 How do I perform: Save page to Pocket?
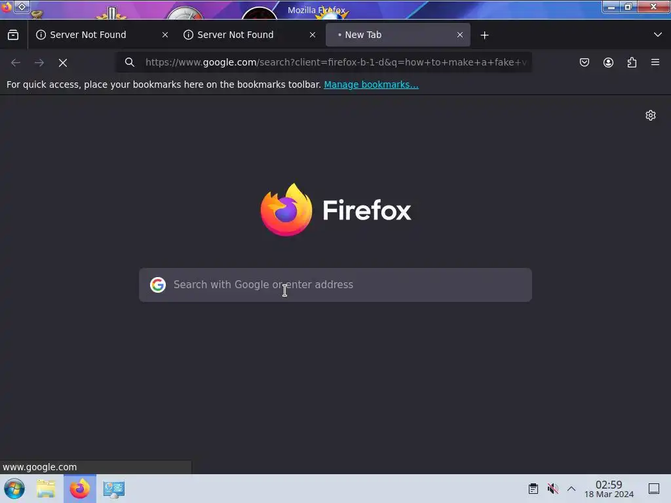[x=585, y=62]
